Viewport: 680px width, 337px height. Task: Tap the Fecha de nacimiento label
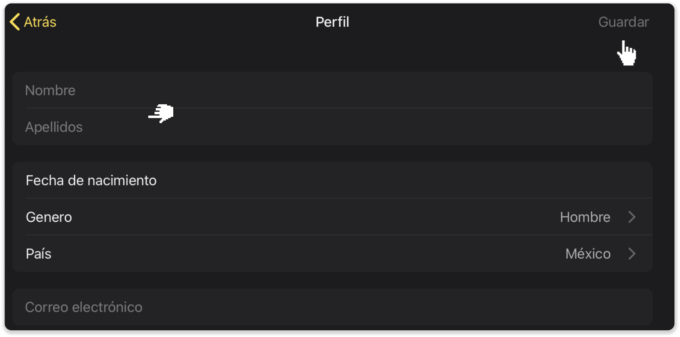(x=91, y=180)
